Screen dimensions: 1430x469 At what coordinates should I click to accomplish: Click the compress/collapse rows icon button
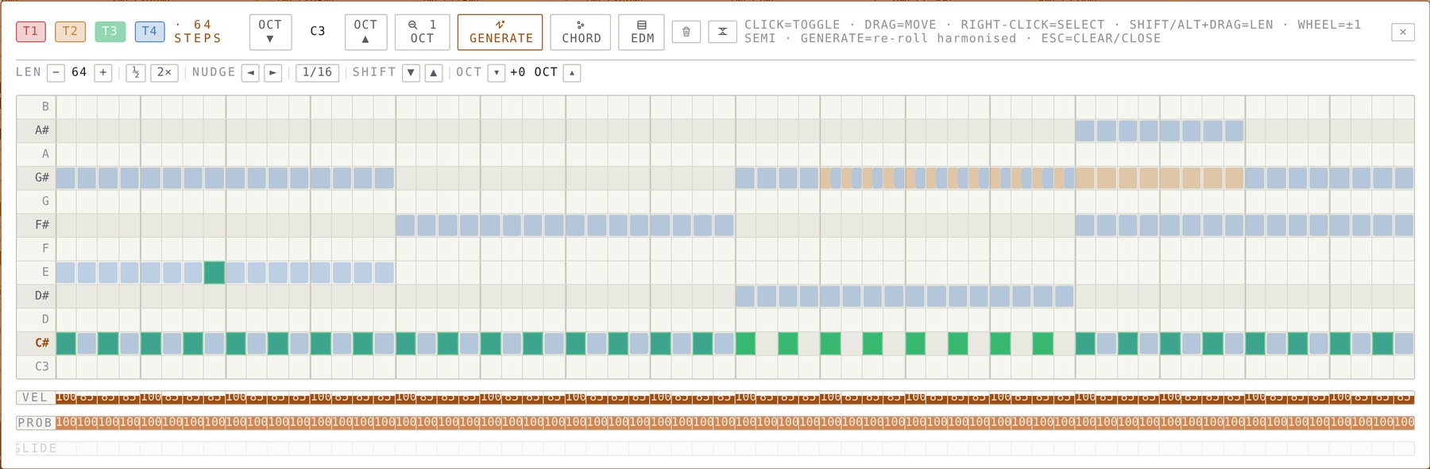coord(722,32)
